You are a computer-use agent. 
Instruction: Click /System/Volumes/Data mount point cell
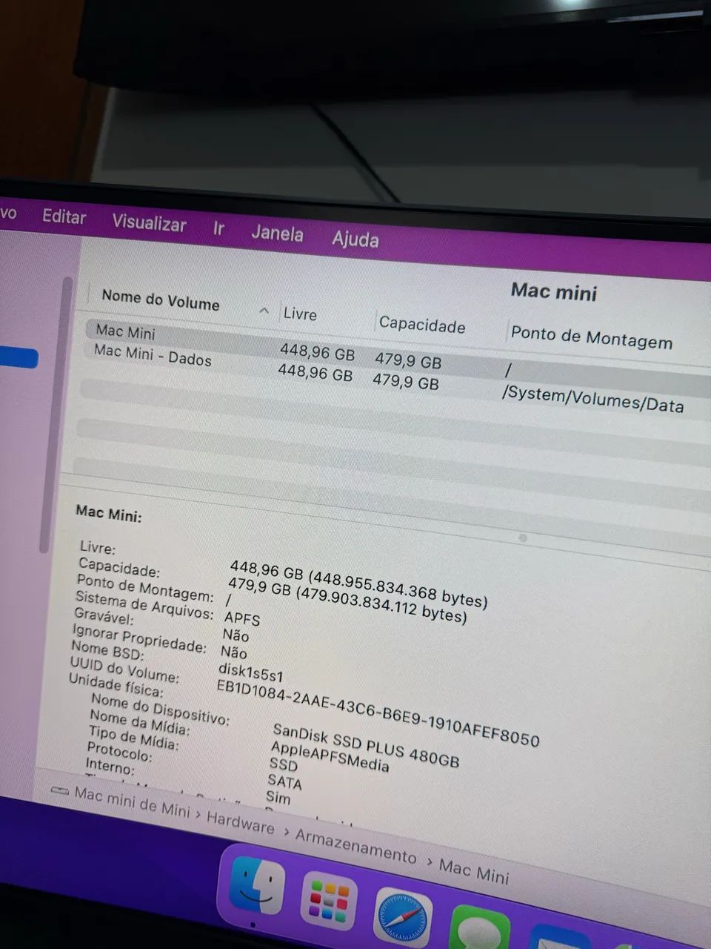click(592, 399)
